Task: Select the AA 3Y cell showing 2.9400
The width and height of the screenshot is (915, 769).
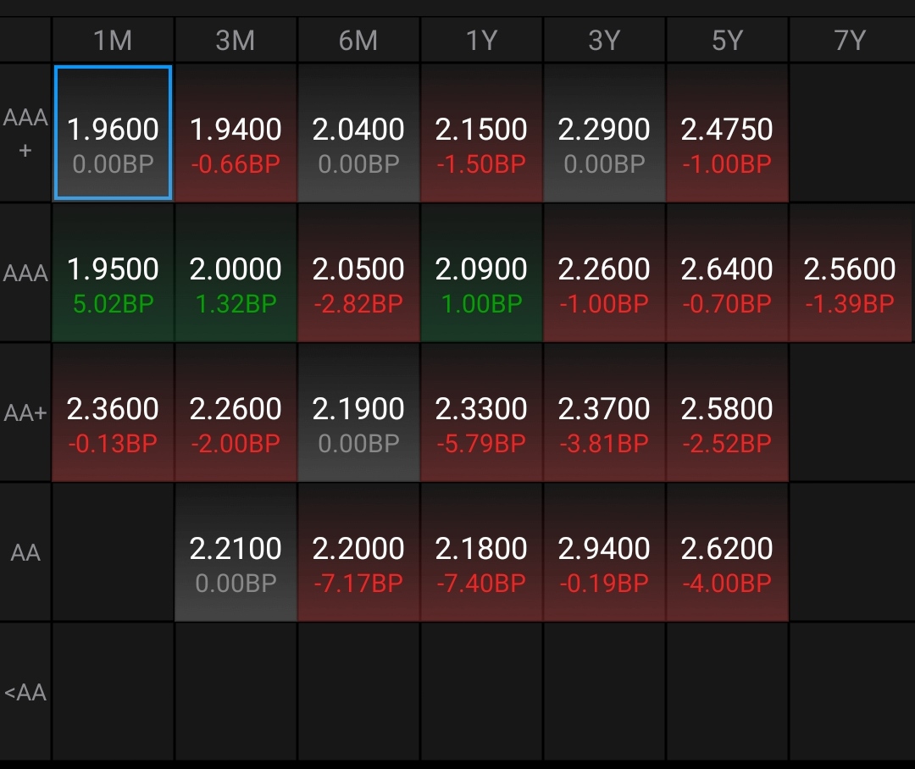Action: coord(604,552)
